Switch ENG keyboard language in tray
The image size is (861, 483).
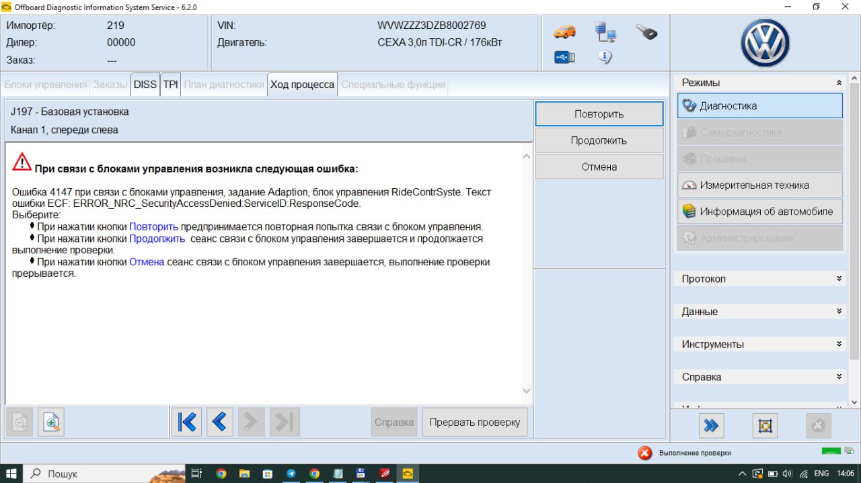(x=821, y=474)
